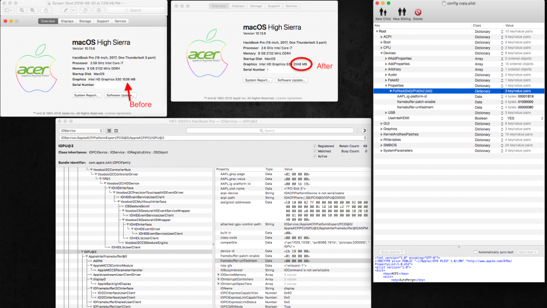547x308 pixels.
Task: Collapse the Devices node in plist
Action: (x=381, y=53)
